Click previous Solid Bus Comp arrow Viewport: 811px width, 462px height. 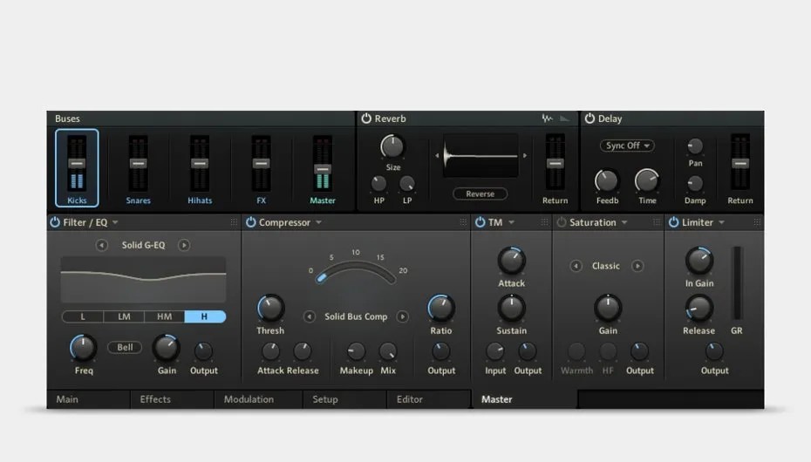310,316
